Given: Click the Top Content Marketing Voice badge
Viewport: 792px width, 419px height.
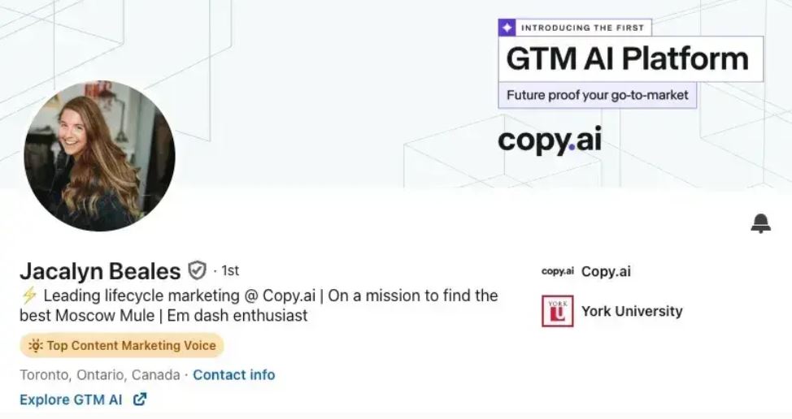Looking at the screenshot, I should 122,346.
